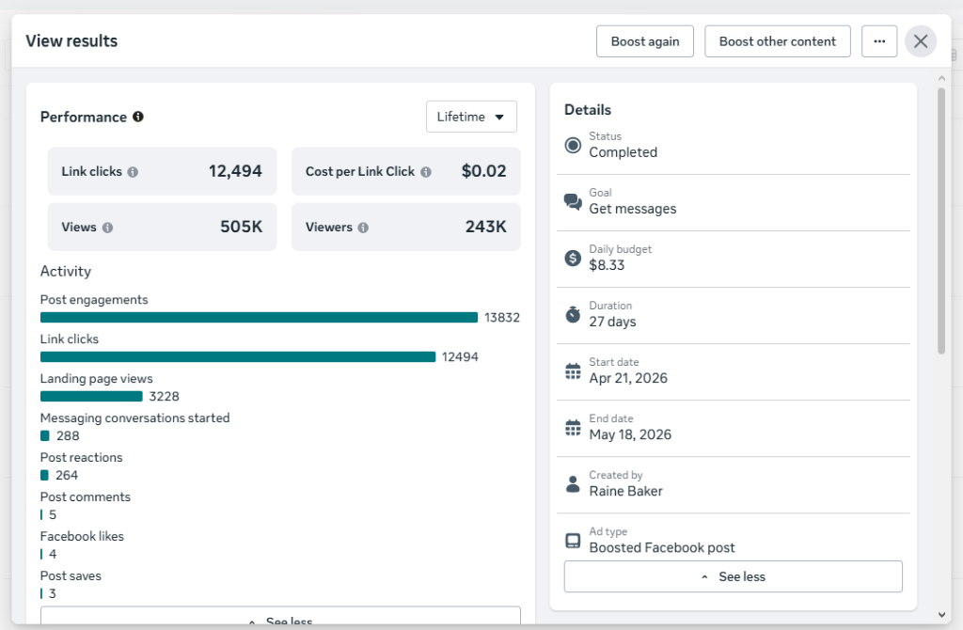Click the Boost other content button
The width and height of the screenshot is (963, 630).
pyautogui.click(x=778, y=41)
